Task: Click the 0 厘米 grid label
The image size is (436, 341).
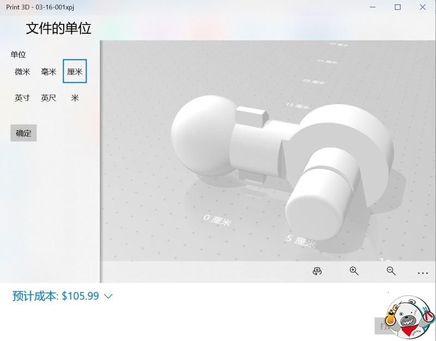Action: (x=217, y=220)
